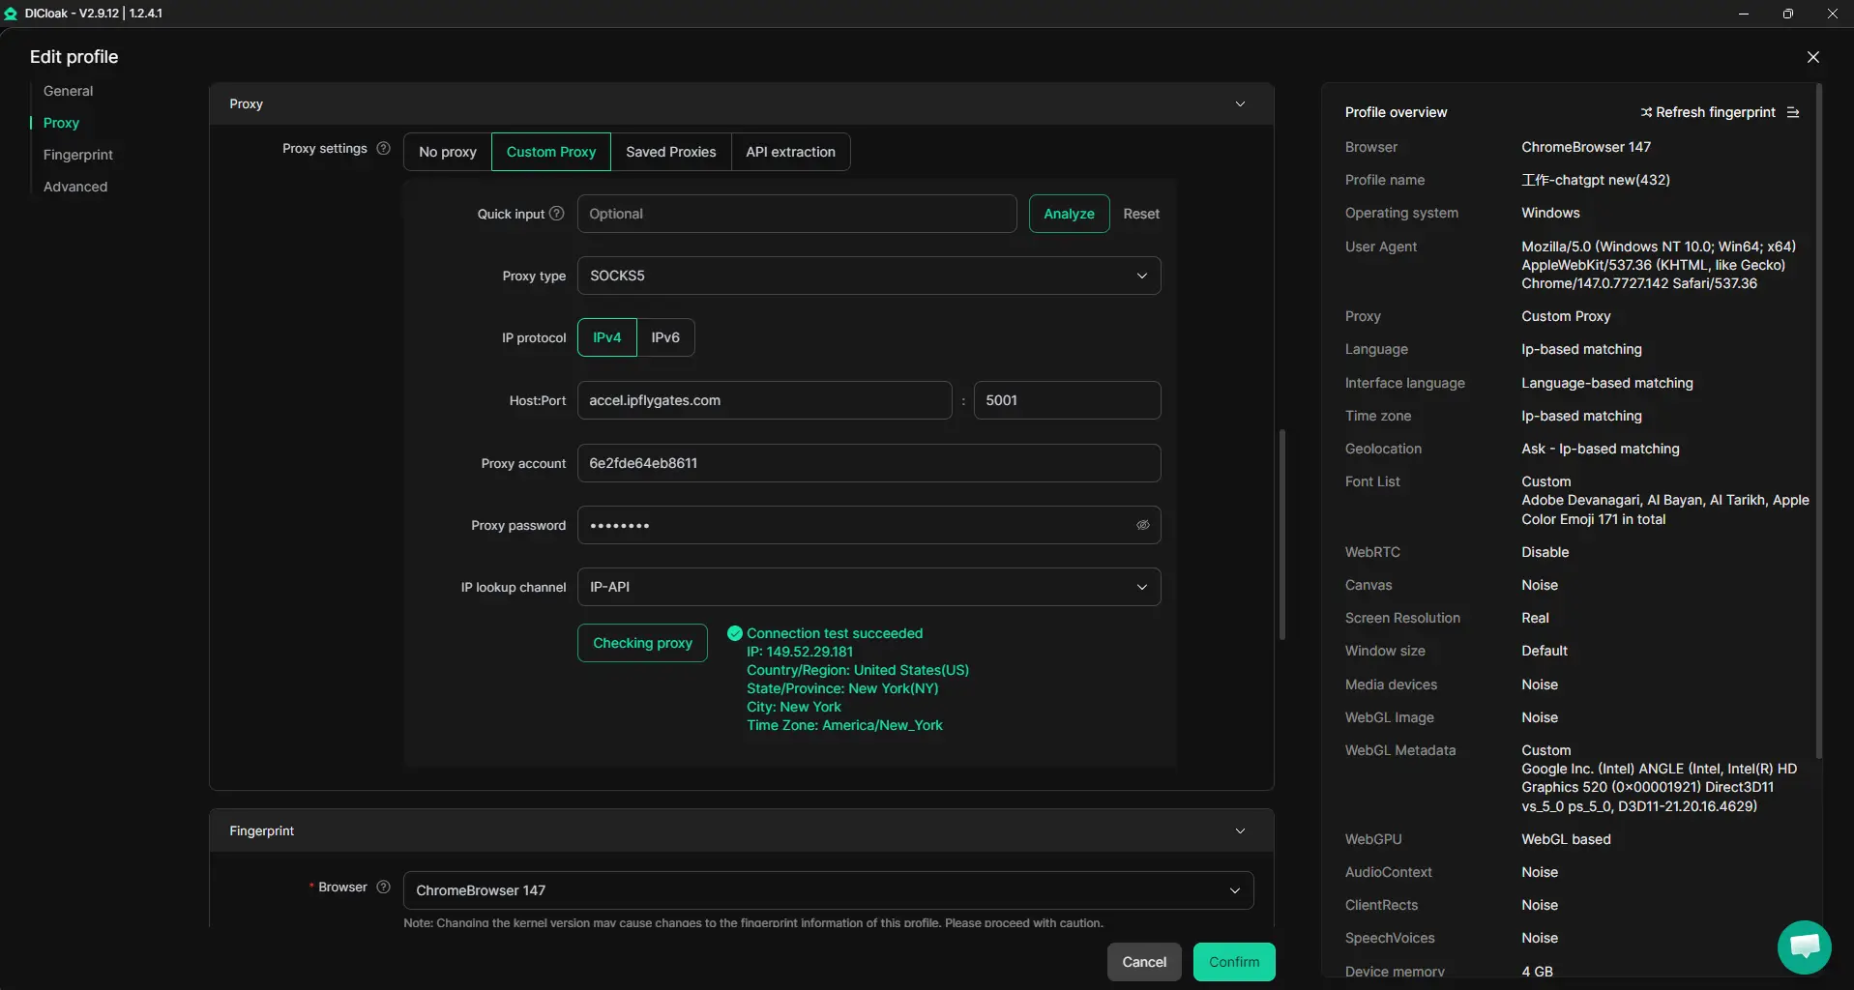The width and height of the screenshot is (1854, 990).
Task: Click the Proxy account field
Action: coord(868,463)
